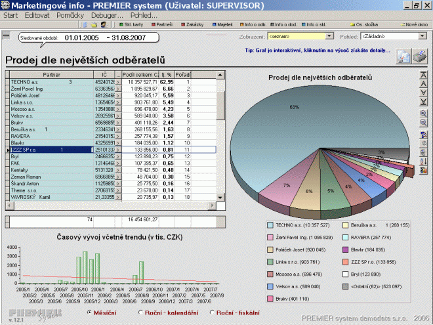Expand details arrow for Theme s.r.o. row
The height and width of the screenshot is (325, 433).
pos(118,190)
